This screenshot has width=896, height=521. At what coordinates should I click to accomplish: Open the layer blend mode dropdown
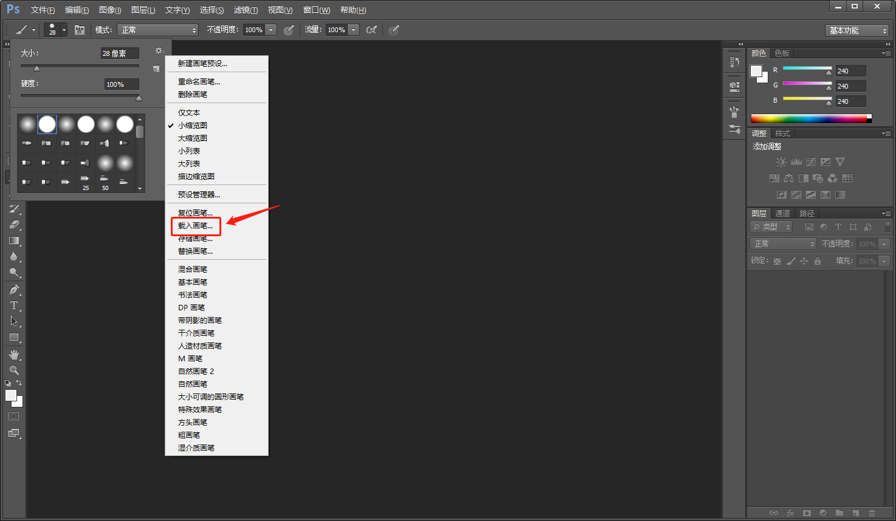coord(783,244)
